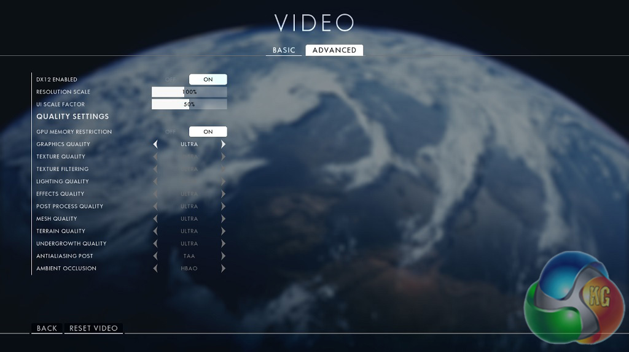Screen dimensions: 629x352
Task: Click the HBAO value of Ambient Occlusion
Action: click(x=189, y=269)
